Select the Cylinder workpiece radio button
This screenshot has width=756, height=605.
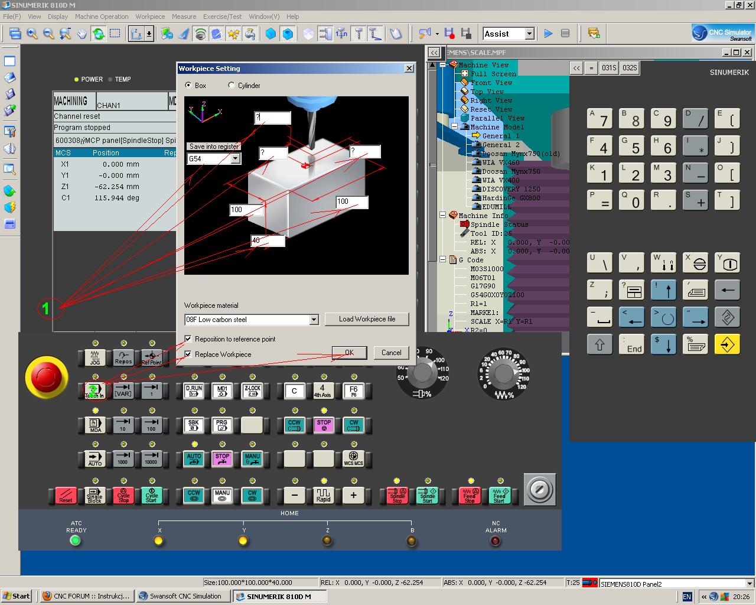tap(232, 85)
